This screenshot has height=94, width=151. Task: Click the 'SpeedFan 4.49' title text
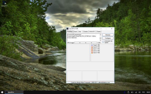[73, 29]
